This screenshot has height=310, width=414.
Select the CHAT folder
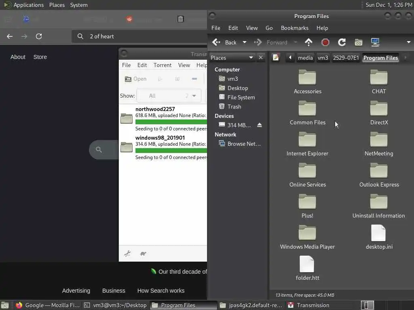[378, 82]
